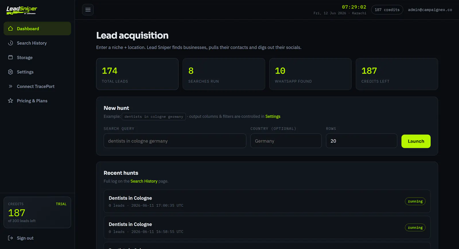This screenshot has height=249, width=459.
Task: Follow the Settings link in New hunt
Action: pyautogui.click(x=273, y=116)
